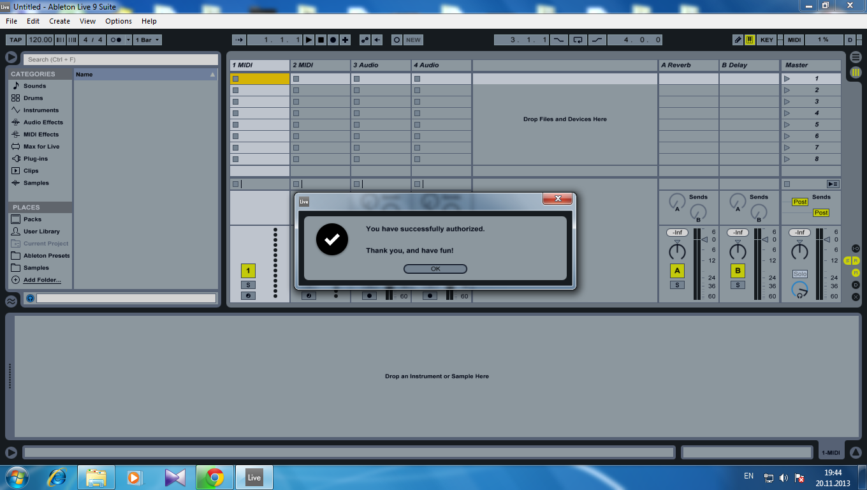Open the File menu
The height and width of the screenshot is (490, 867).
click(x=11, y=21)
